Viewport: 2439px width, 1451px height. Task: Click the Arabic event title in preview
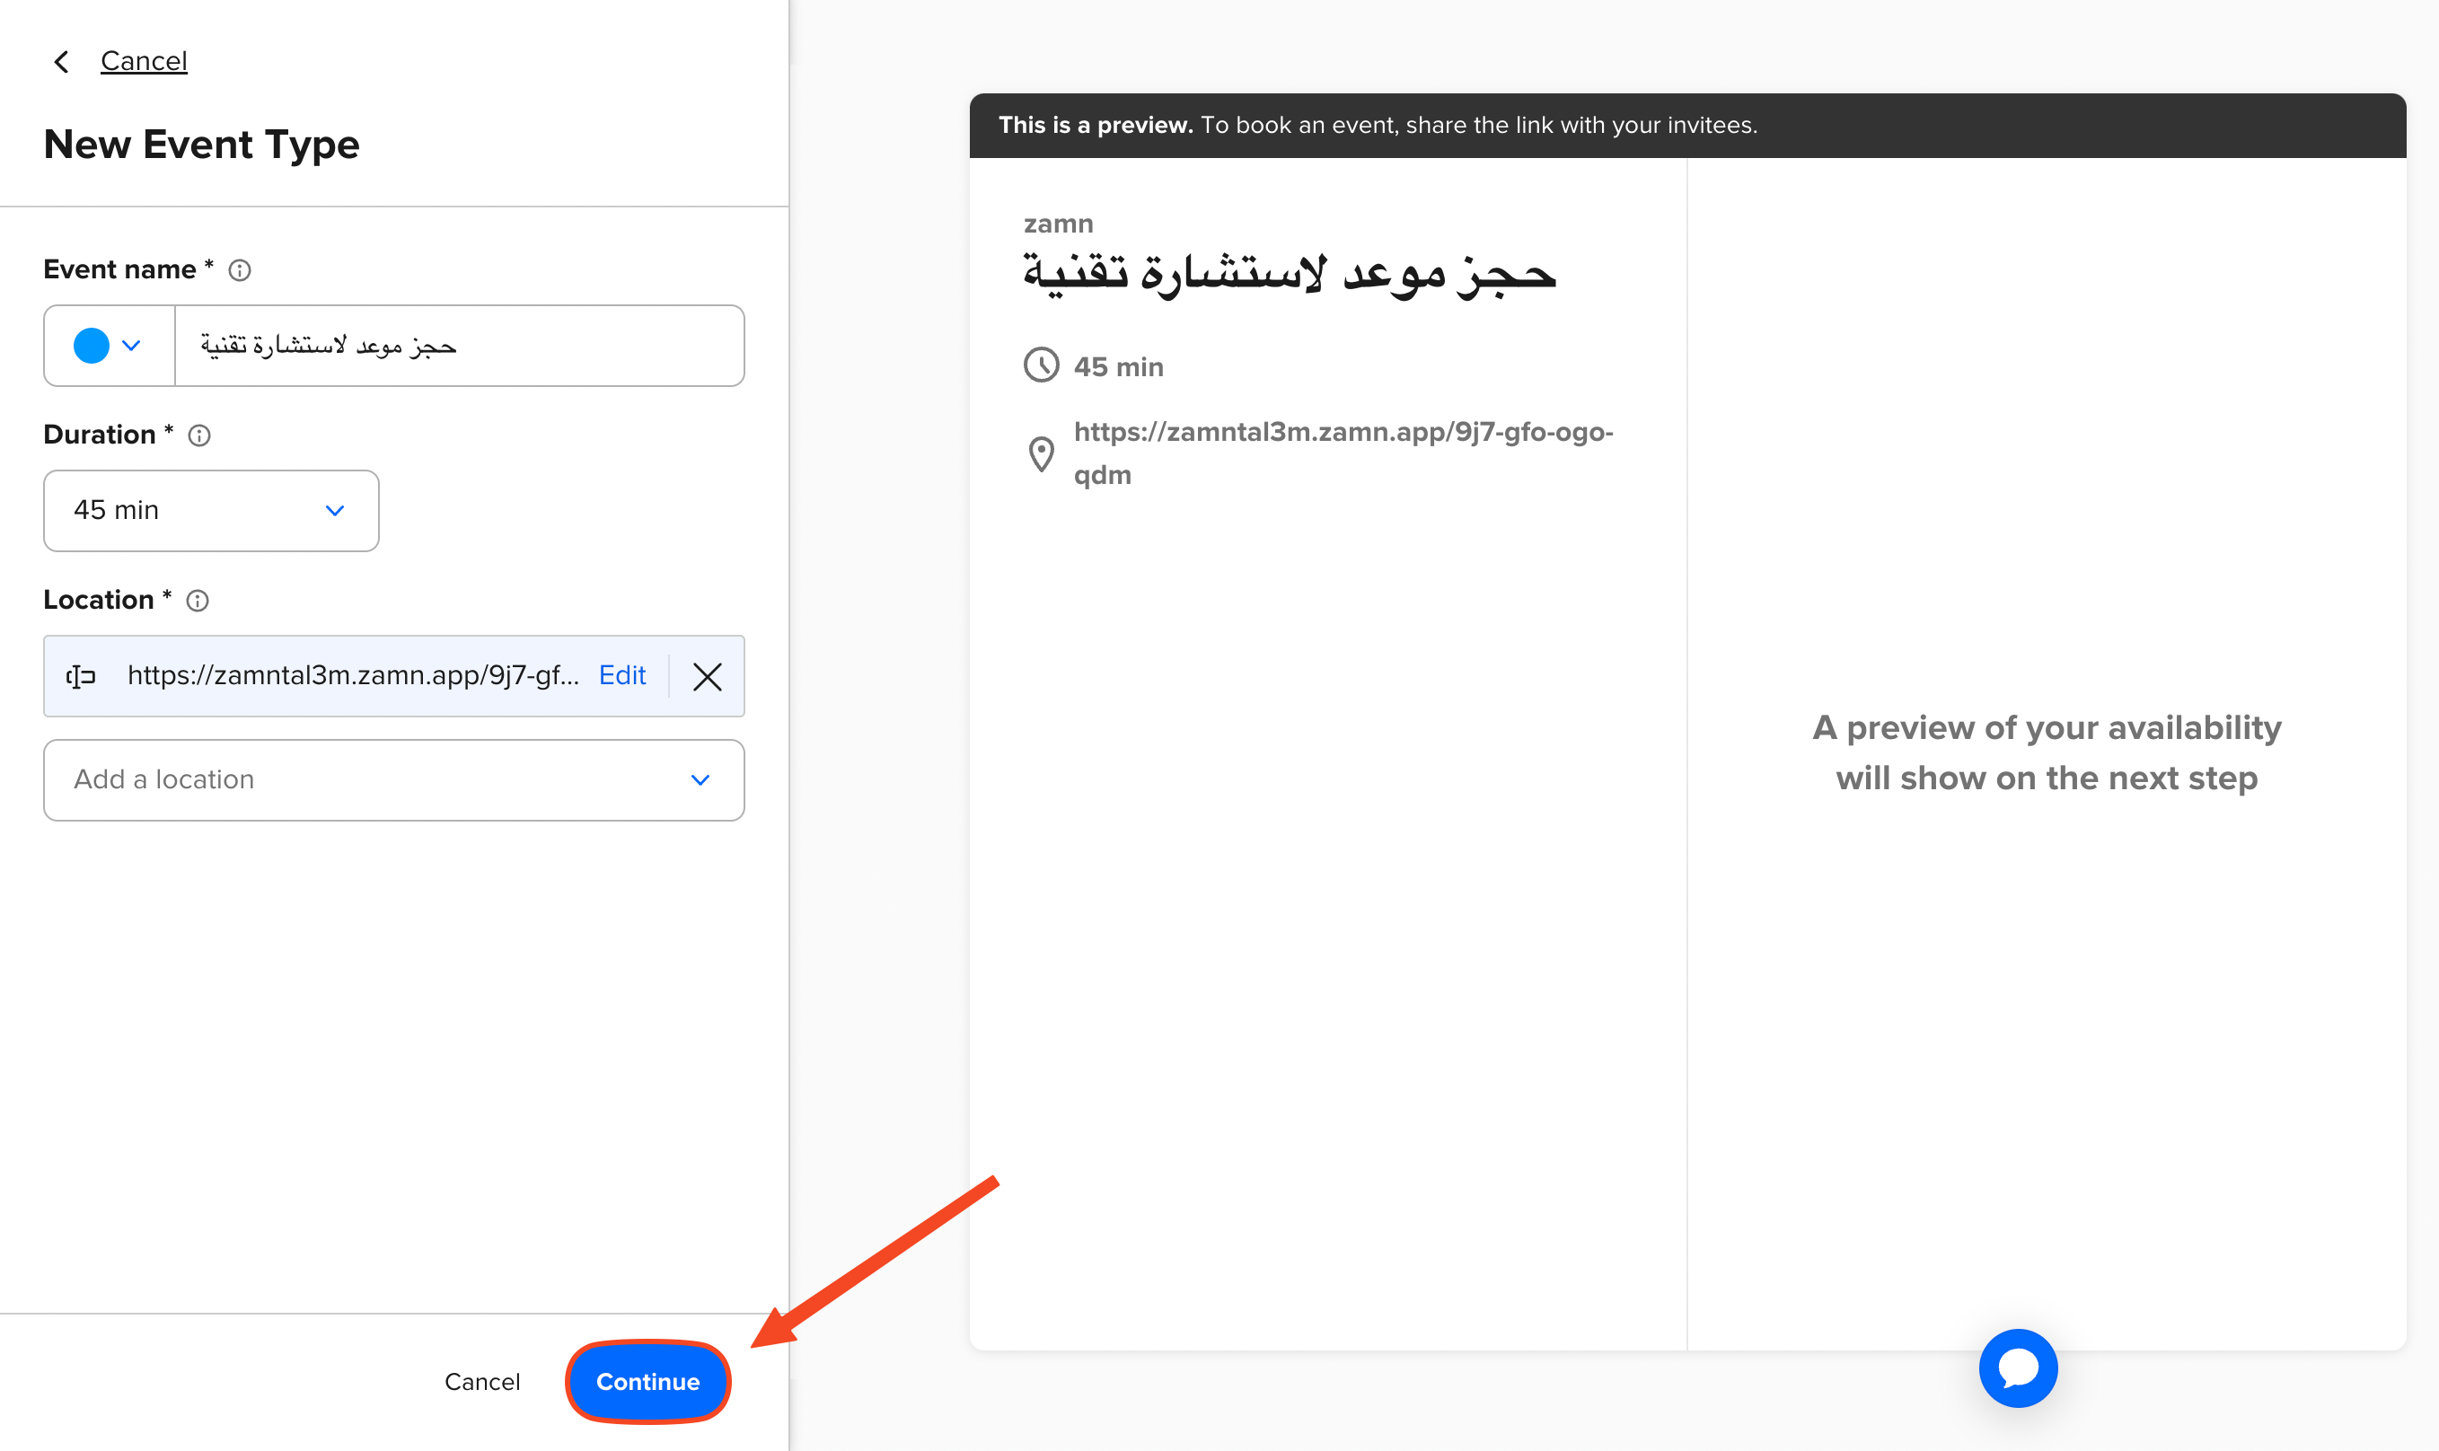(x=1289, y=274)
